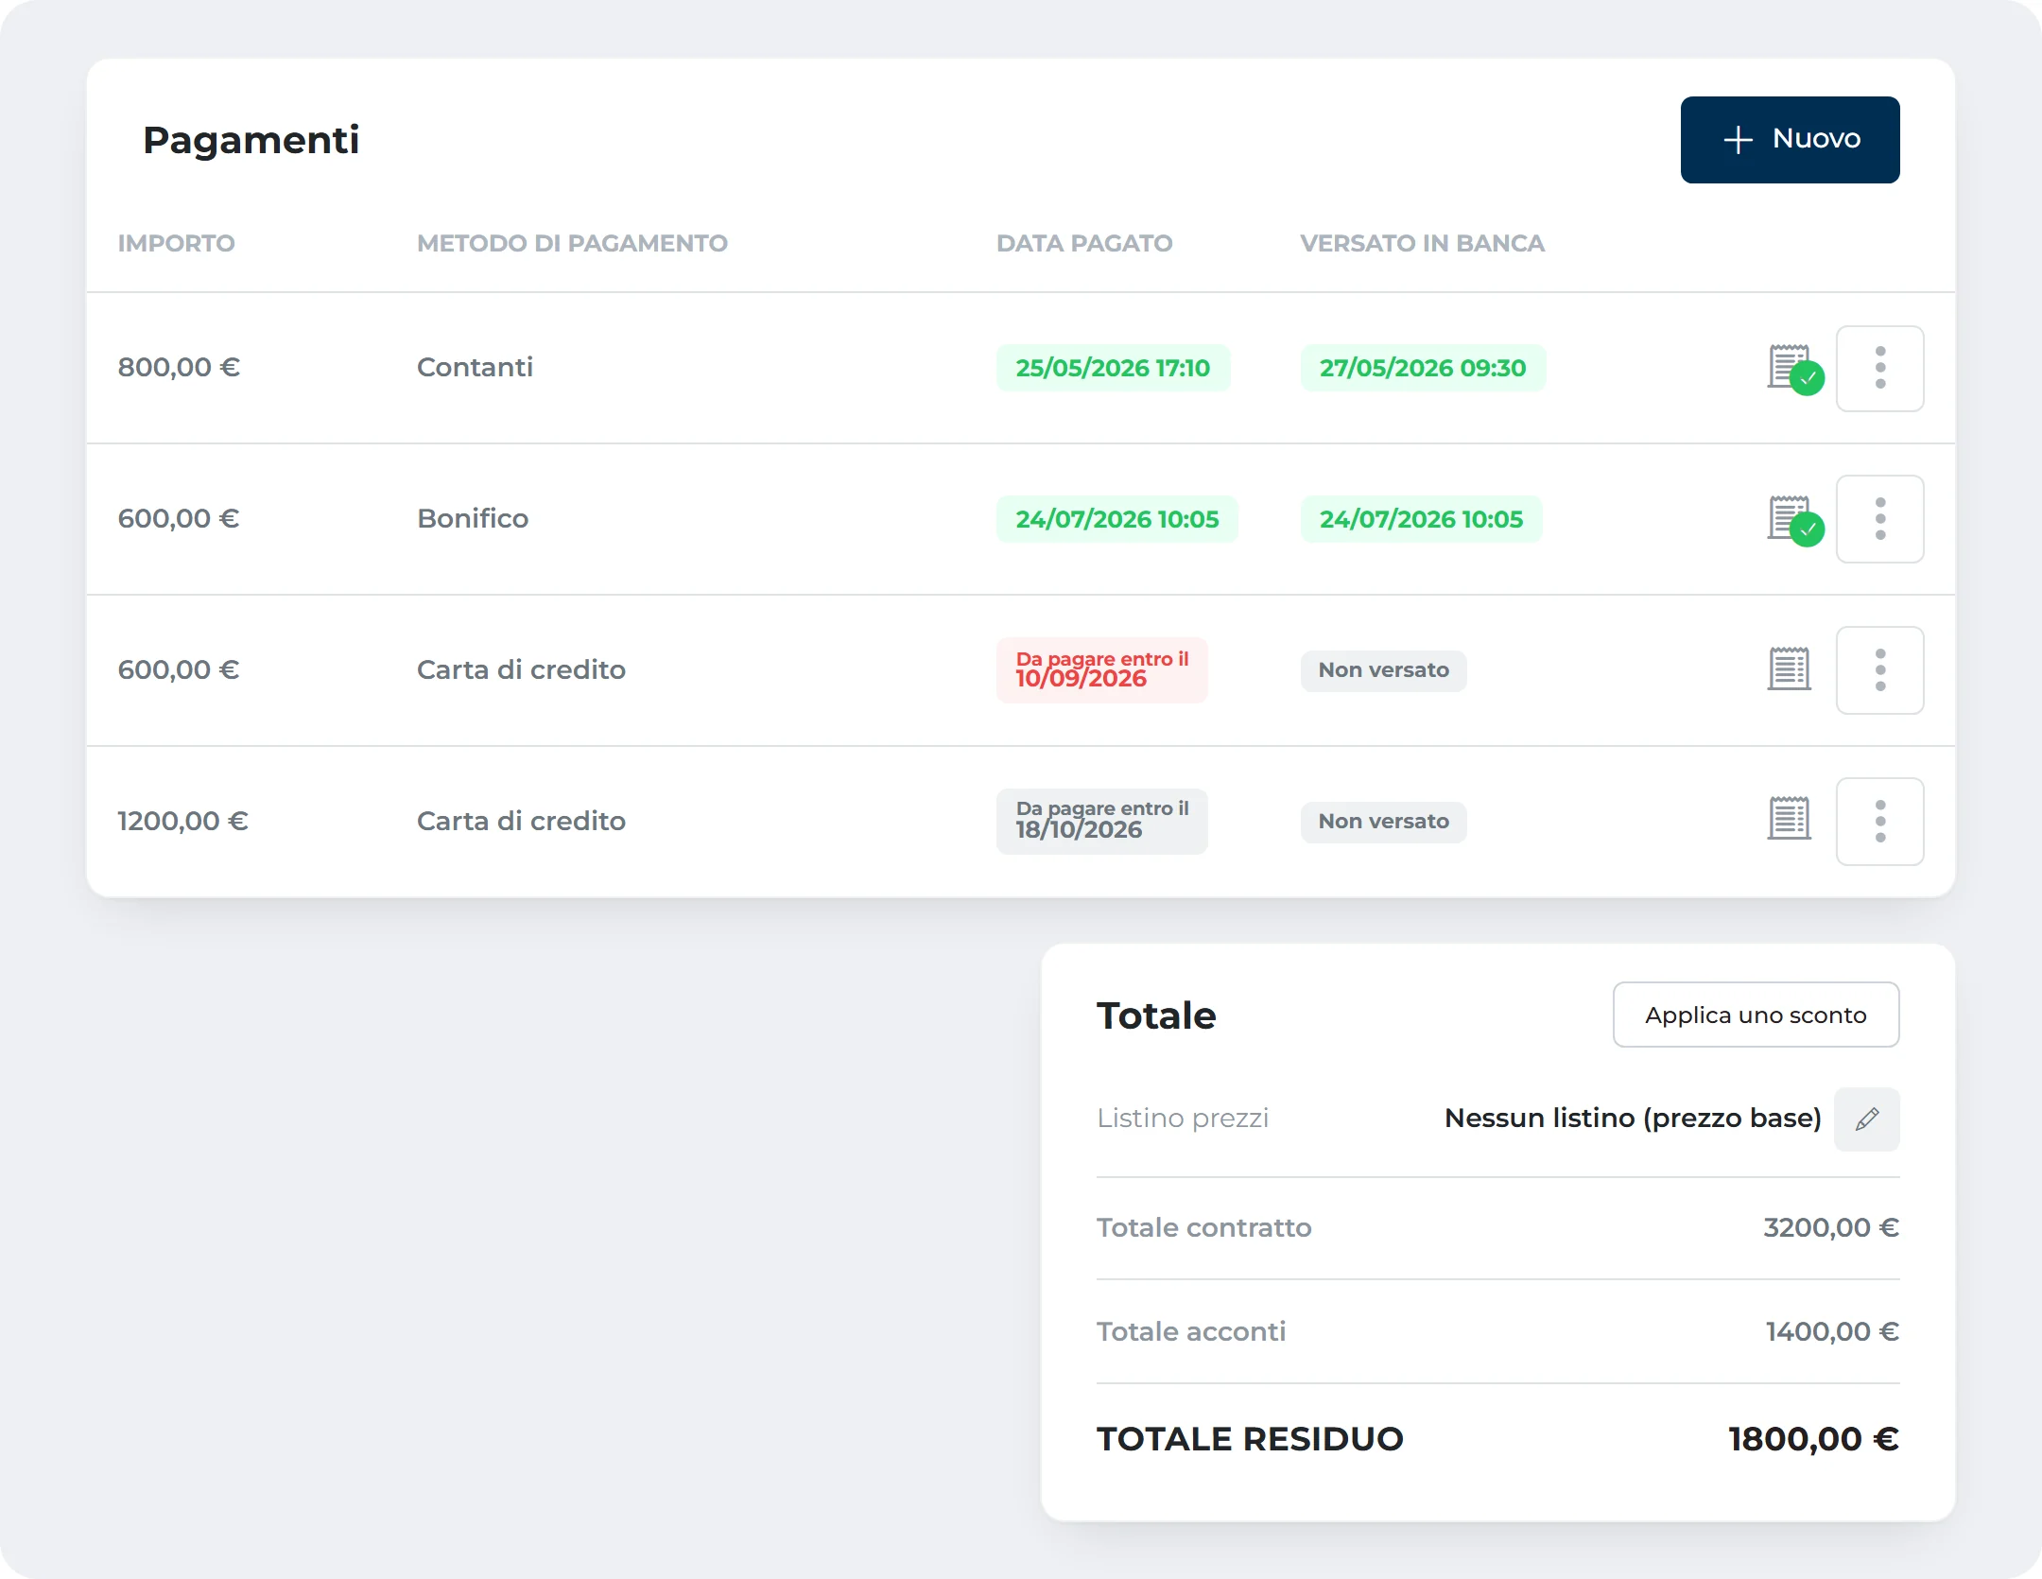Image resolution: width=2042 pixels, height=1579 pixels.
Task: Click the Totale acconti 1400,00 € value
Action: 1832,1331
